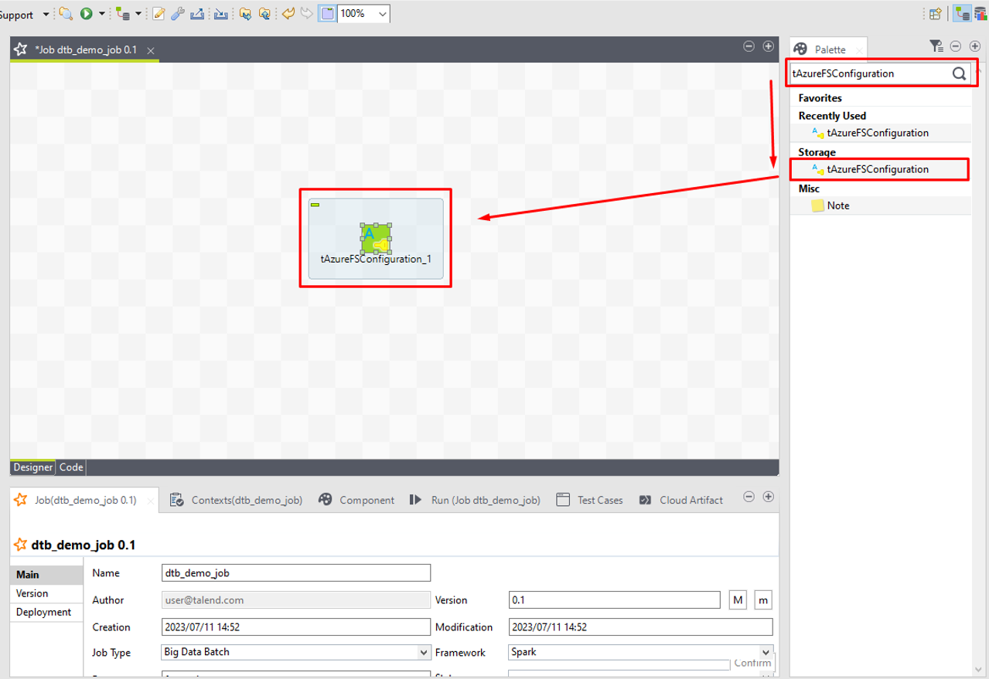Select the Palette tab
Viewport: 989px width, 679px height.
[828, 49]
